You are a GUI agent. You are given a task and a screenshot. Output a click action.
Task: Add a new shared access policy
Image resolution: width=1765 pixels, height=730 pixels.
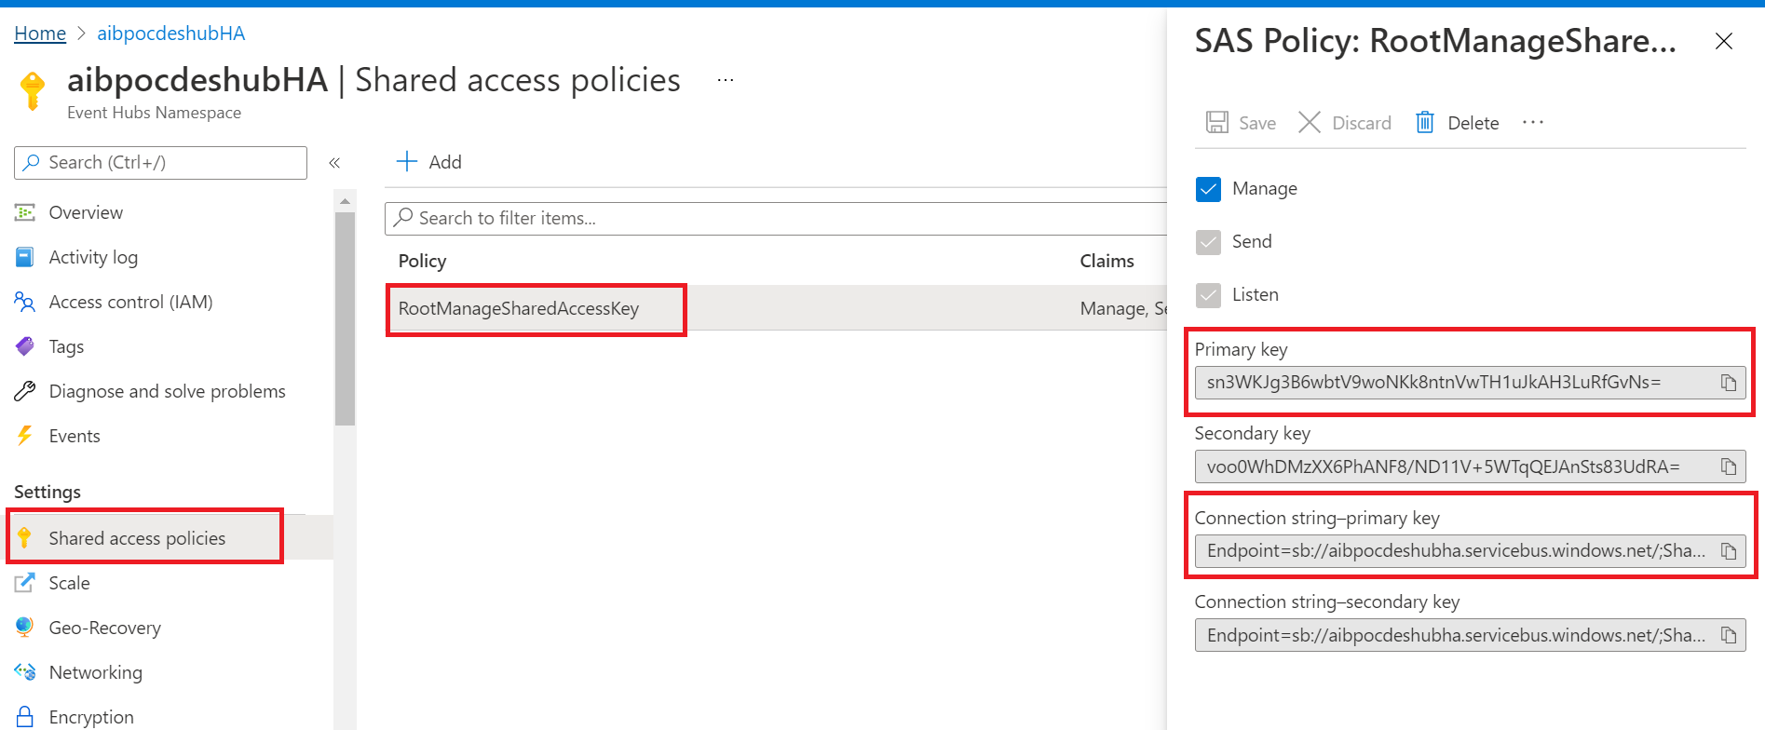pos(428,162)
